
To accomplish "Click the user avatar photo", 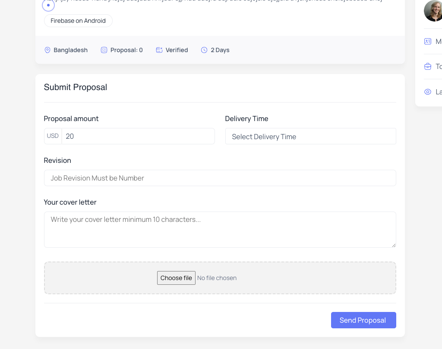I will [x=433, y=11].
